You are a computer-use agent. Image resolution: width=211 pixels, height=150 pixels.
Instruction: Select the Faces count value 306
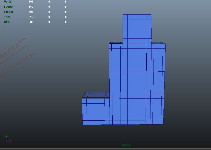pyautogui.click(x=31, y=12)
